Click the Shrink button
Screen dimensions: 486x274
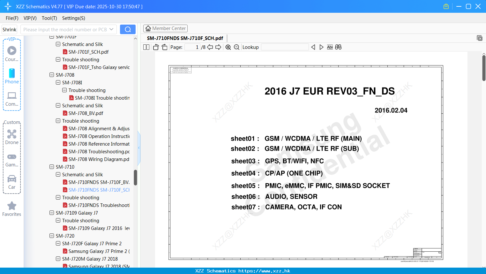pyautogui.click(x=10, y=29)
